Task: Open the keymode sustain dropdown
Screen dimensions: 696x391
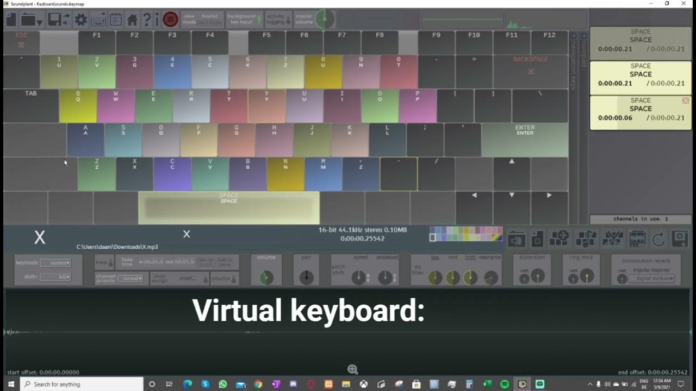Action: pyautogui.click(x=55, y=263)
